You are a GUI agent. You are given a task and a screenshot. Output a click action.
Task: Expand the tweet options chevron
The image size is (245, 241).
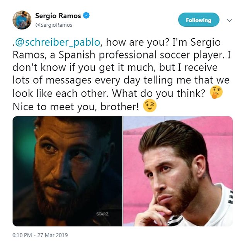coord(229,21)
